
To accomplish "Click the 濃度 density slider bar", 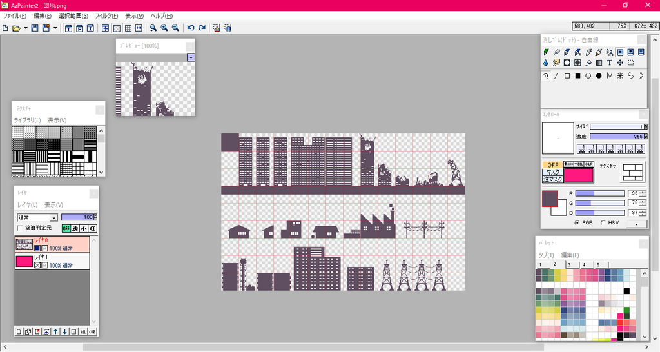I will (x=616, y=137).
